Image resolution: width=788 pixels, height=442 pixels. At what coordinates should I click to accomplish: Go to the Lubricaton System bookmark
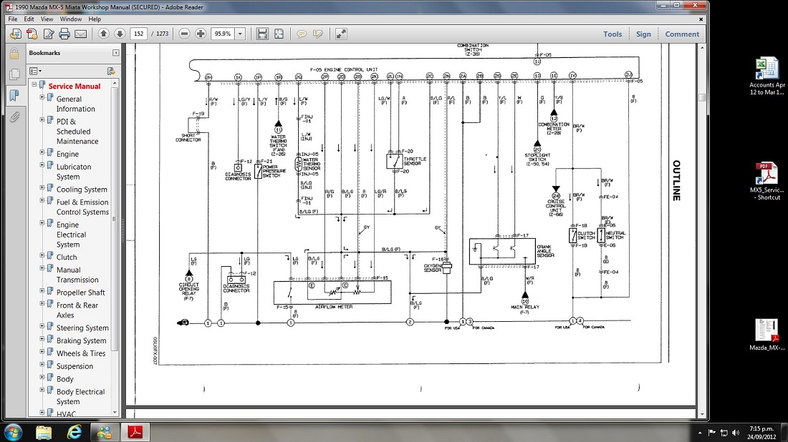pos(74,172)
